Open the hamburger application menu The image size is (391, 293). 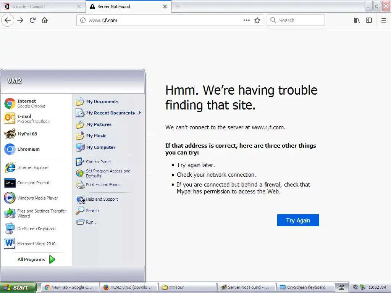(384, 20)
